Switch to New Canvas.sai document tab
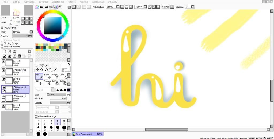 coord(87,134)
